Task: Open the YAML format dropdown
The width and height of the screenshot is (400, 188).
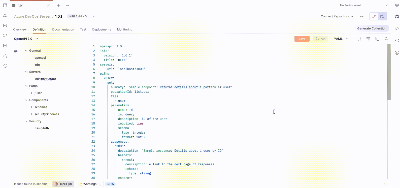Action: [341, 39]
